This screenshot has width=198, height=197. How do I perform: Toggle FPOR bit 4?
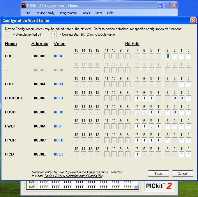point(158,140)
